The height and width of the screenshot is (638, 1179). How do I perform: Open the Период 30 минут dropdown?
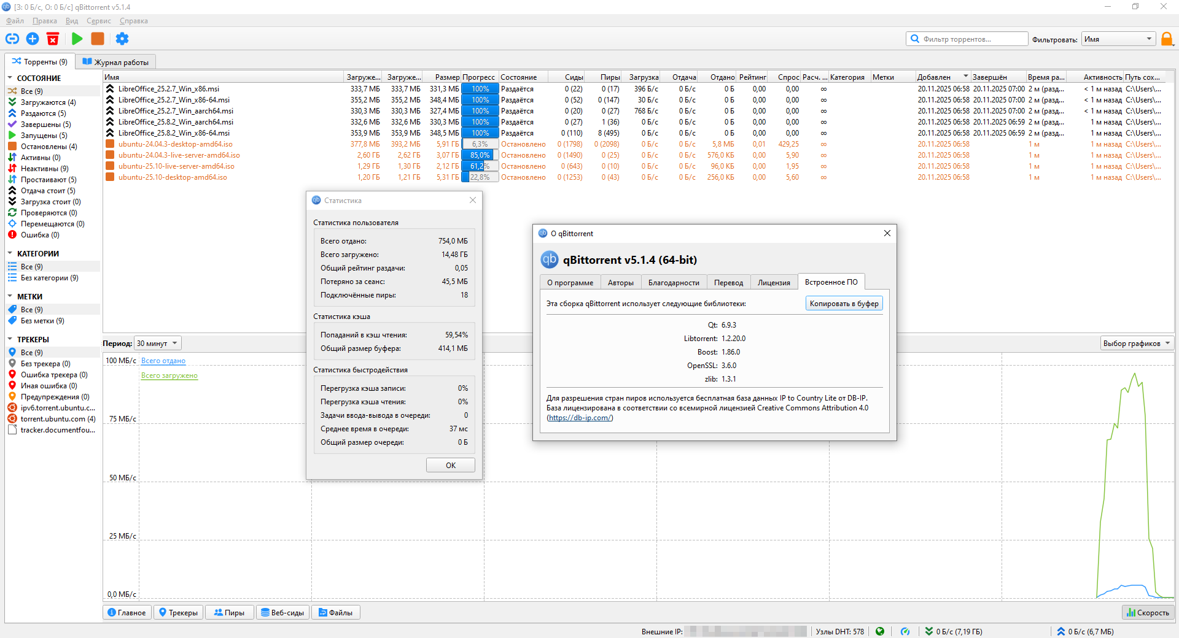(x=157, y=344)
